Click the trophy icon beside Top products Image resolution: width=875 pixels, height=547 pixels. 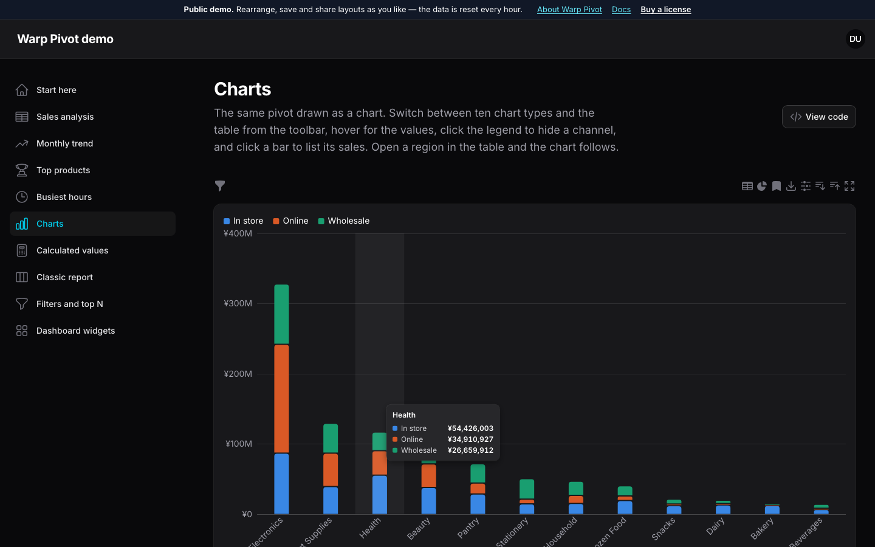pyautogui.click(x=22, y=170)
